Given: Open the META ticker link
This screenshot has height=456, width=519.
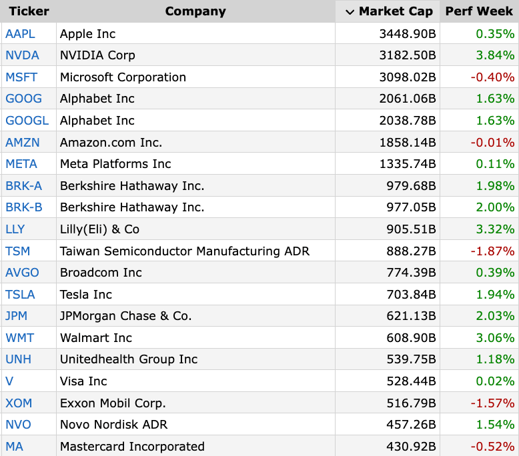Looking at the screenshot, I should click(x=21, y=164).
